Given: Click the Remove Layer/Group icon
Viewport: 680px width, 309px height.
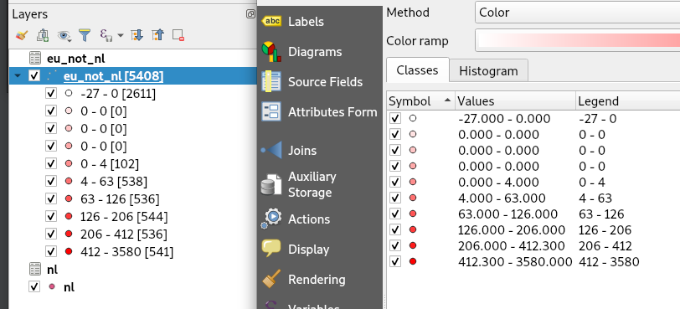Looking at the screenshot, I should tap(178, 35).
